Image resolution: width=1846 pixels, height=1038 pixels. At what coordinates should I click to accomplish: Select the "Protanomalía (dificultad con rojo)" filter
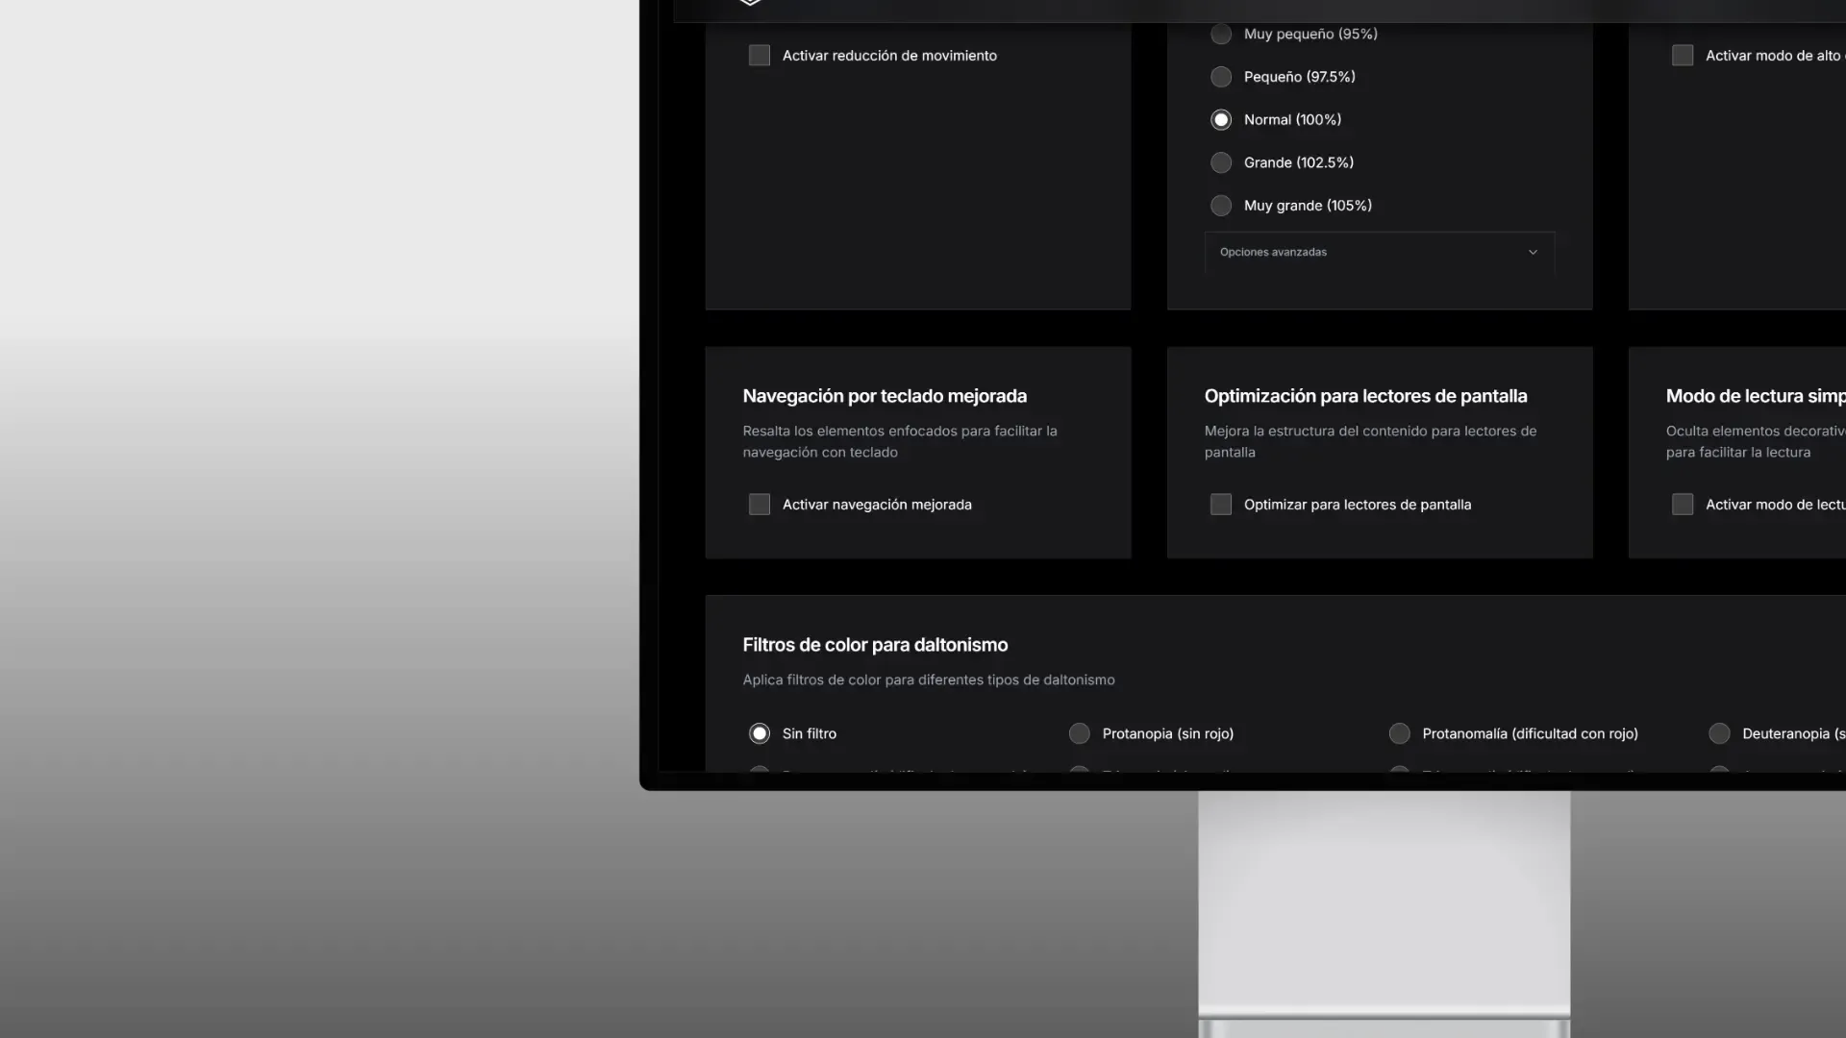[1400, 732]
